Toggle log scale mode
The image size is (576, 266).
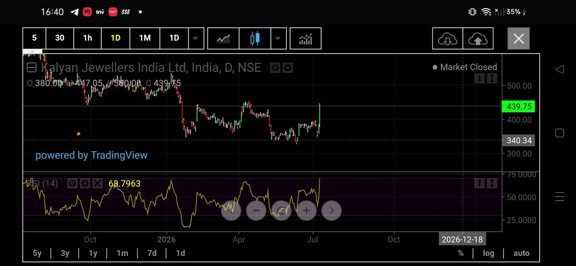pos(488,253)
